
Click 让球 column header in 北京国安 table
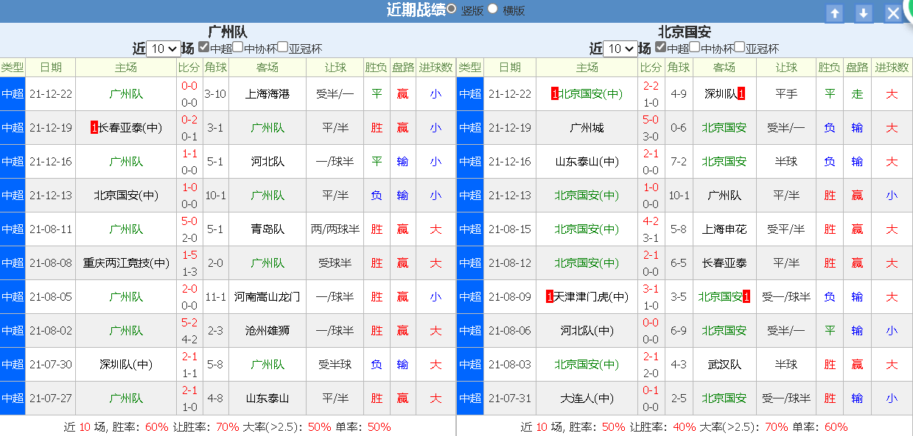[x=786, y=68]
